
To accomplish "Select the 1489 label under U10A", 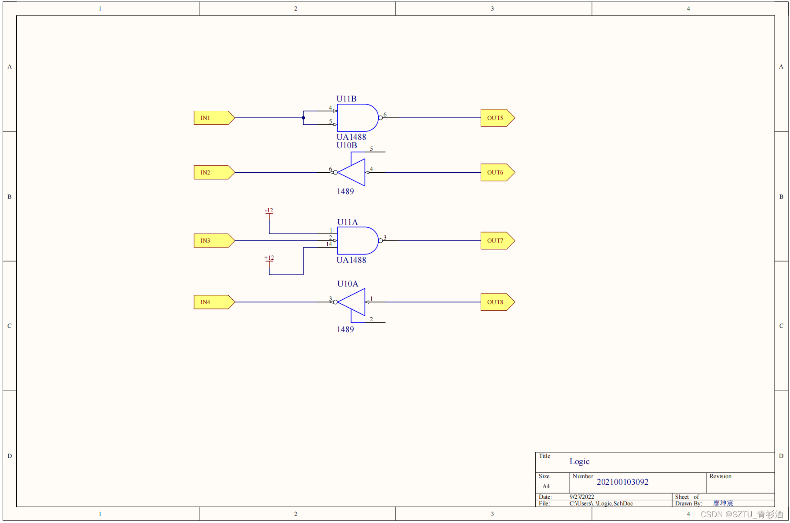I will (345, 330).
